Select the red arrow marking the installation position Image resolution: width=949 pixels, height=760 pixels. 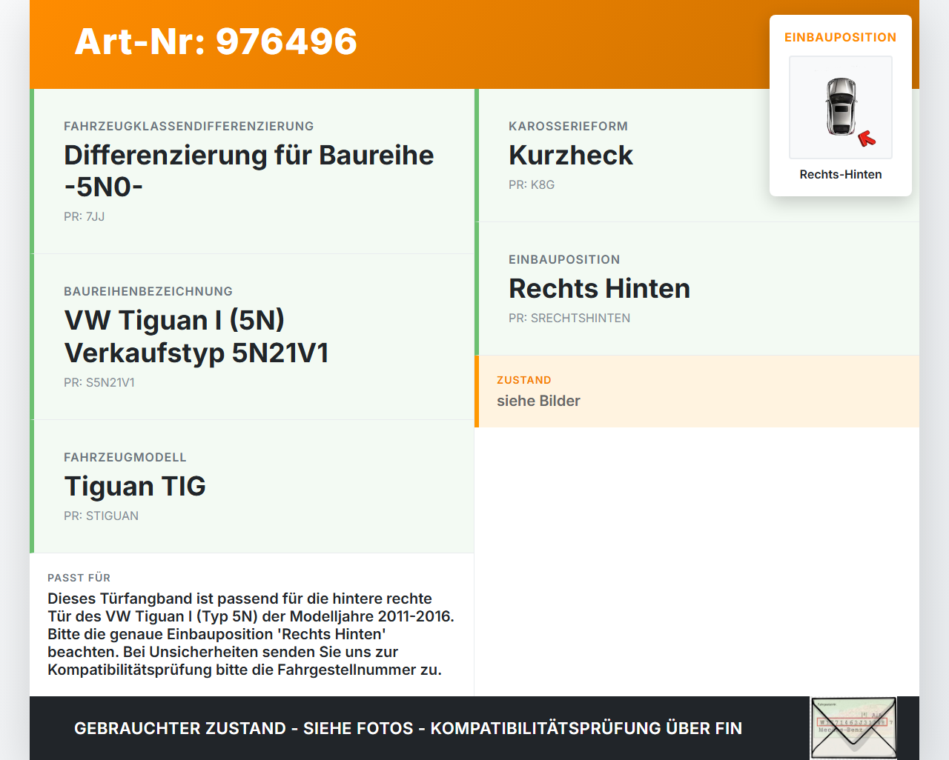(x=868, y=136)
